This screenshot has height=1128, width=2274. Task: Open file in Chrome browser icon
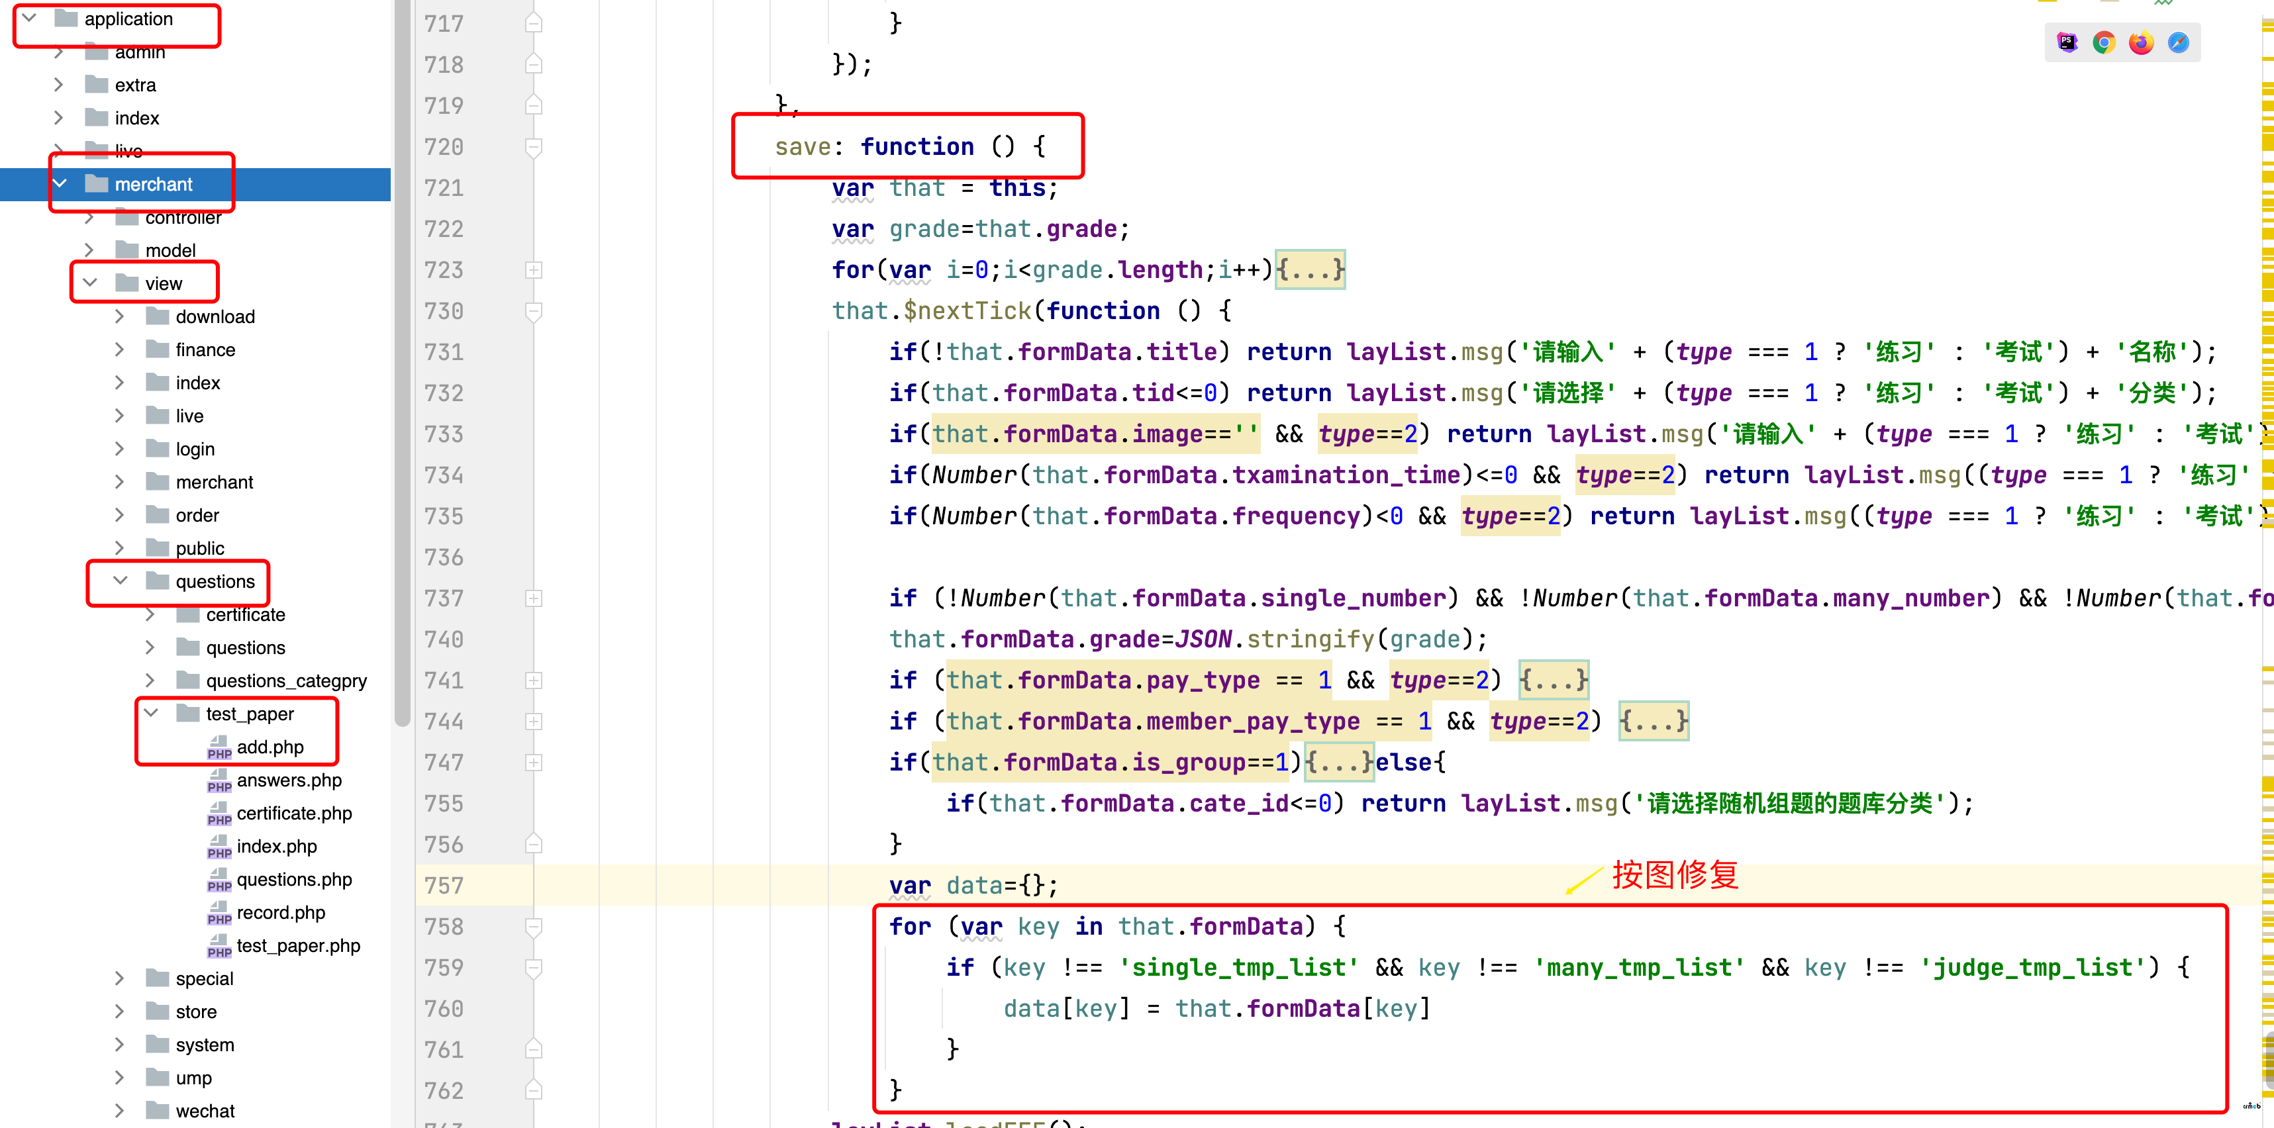tap(2104, 42)
